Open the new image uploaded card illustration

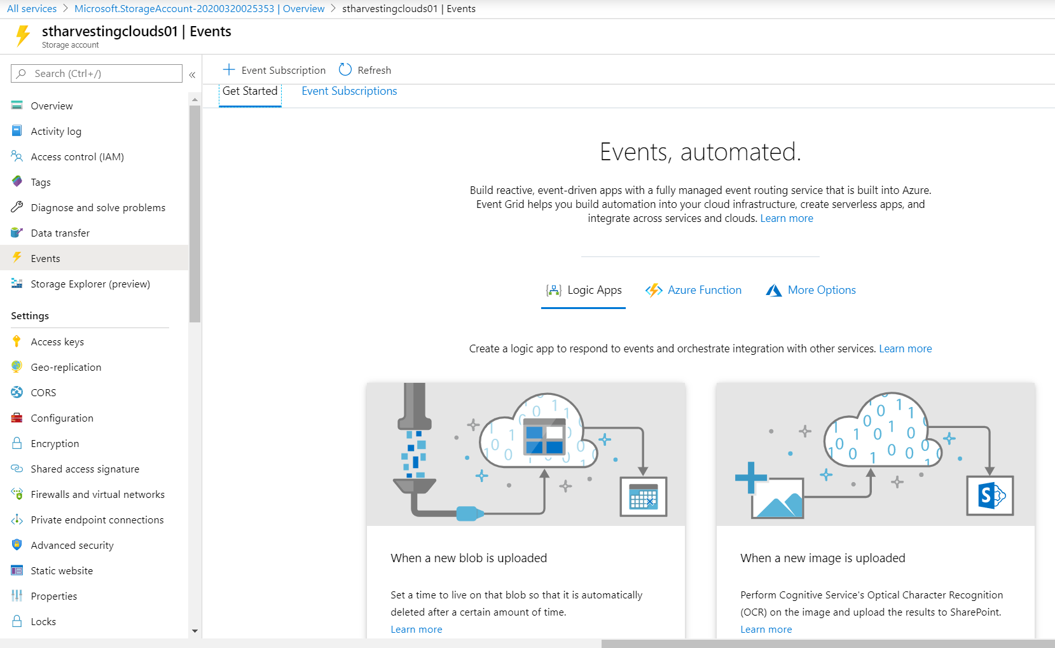pos(876,454)
